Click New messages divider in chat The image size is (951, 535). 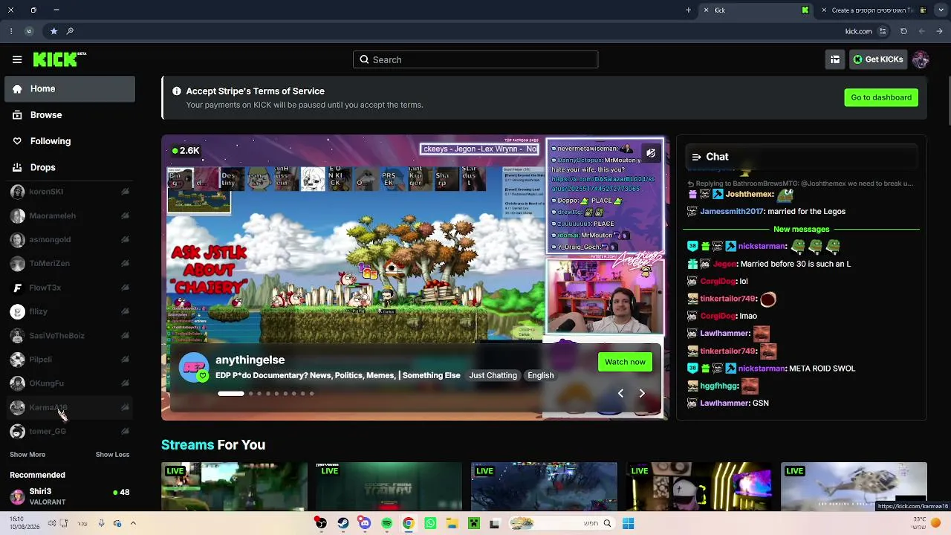pyautogui.click(x=801, y=229)
